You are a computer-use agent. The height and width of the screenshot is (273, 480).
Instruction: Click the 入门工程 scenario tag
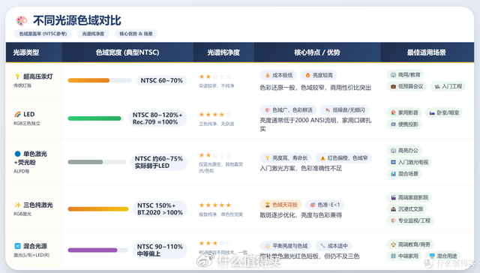[448, 86]
